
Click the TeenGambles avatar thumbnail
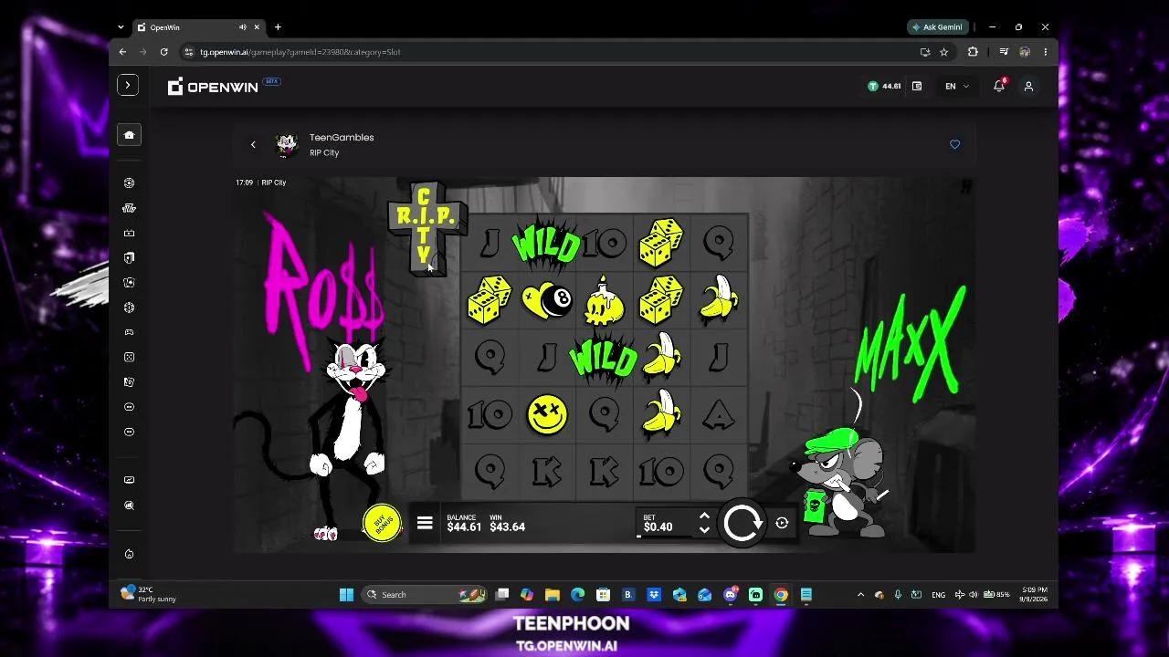pos(287,144)
